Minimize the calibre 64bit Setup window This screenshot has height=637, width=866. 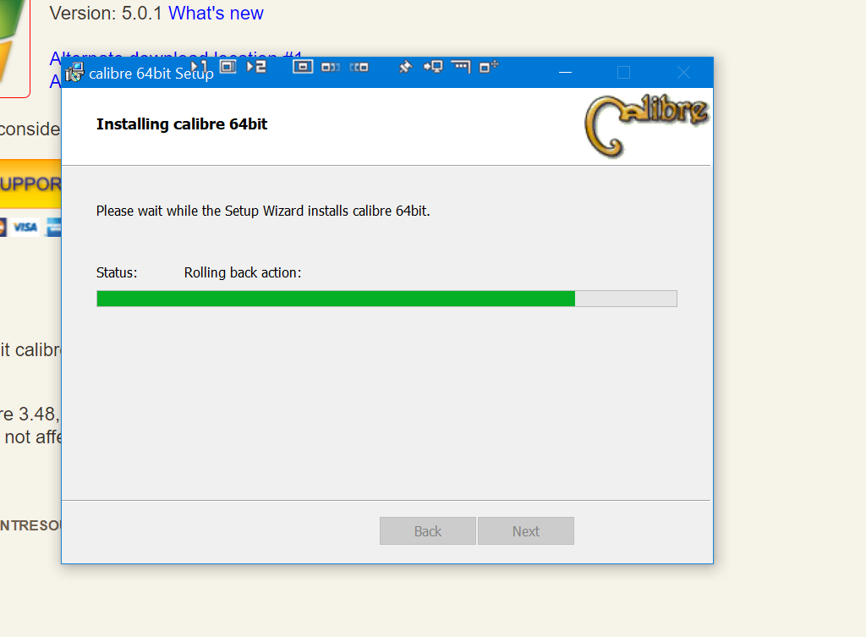[x=565, y=73]
